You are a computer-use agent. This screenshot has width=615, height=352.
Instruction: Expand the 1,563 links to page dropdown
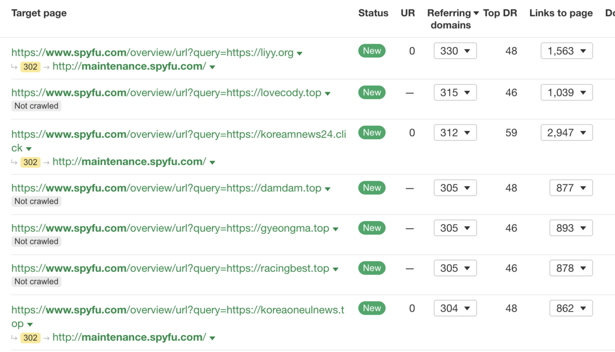pyautogui.click(x=566, y=51)
